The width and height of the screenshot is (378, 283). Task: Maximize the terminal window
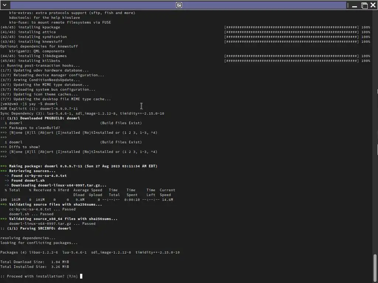click(x=364, y=5)
